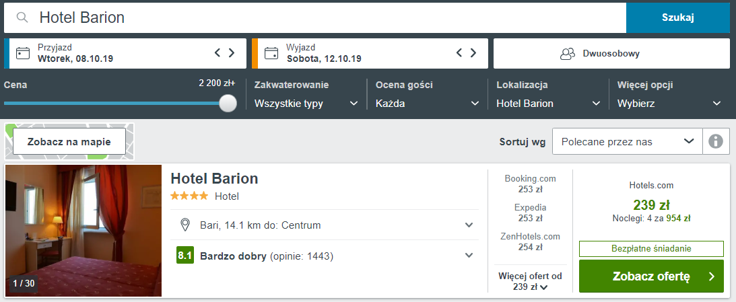Click the price slider handle
This screenshot has height=302, width=736.
click(228, 103)
